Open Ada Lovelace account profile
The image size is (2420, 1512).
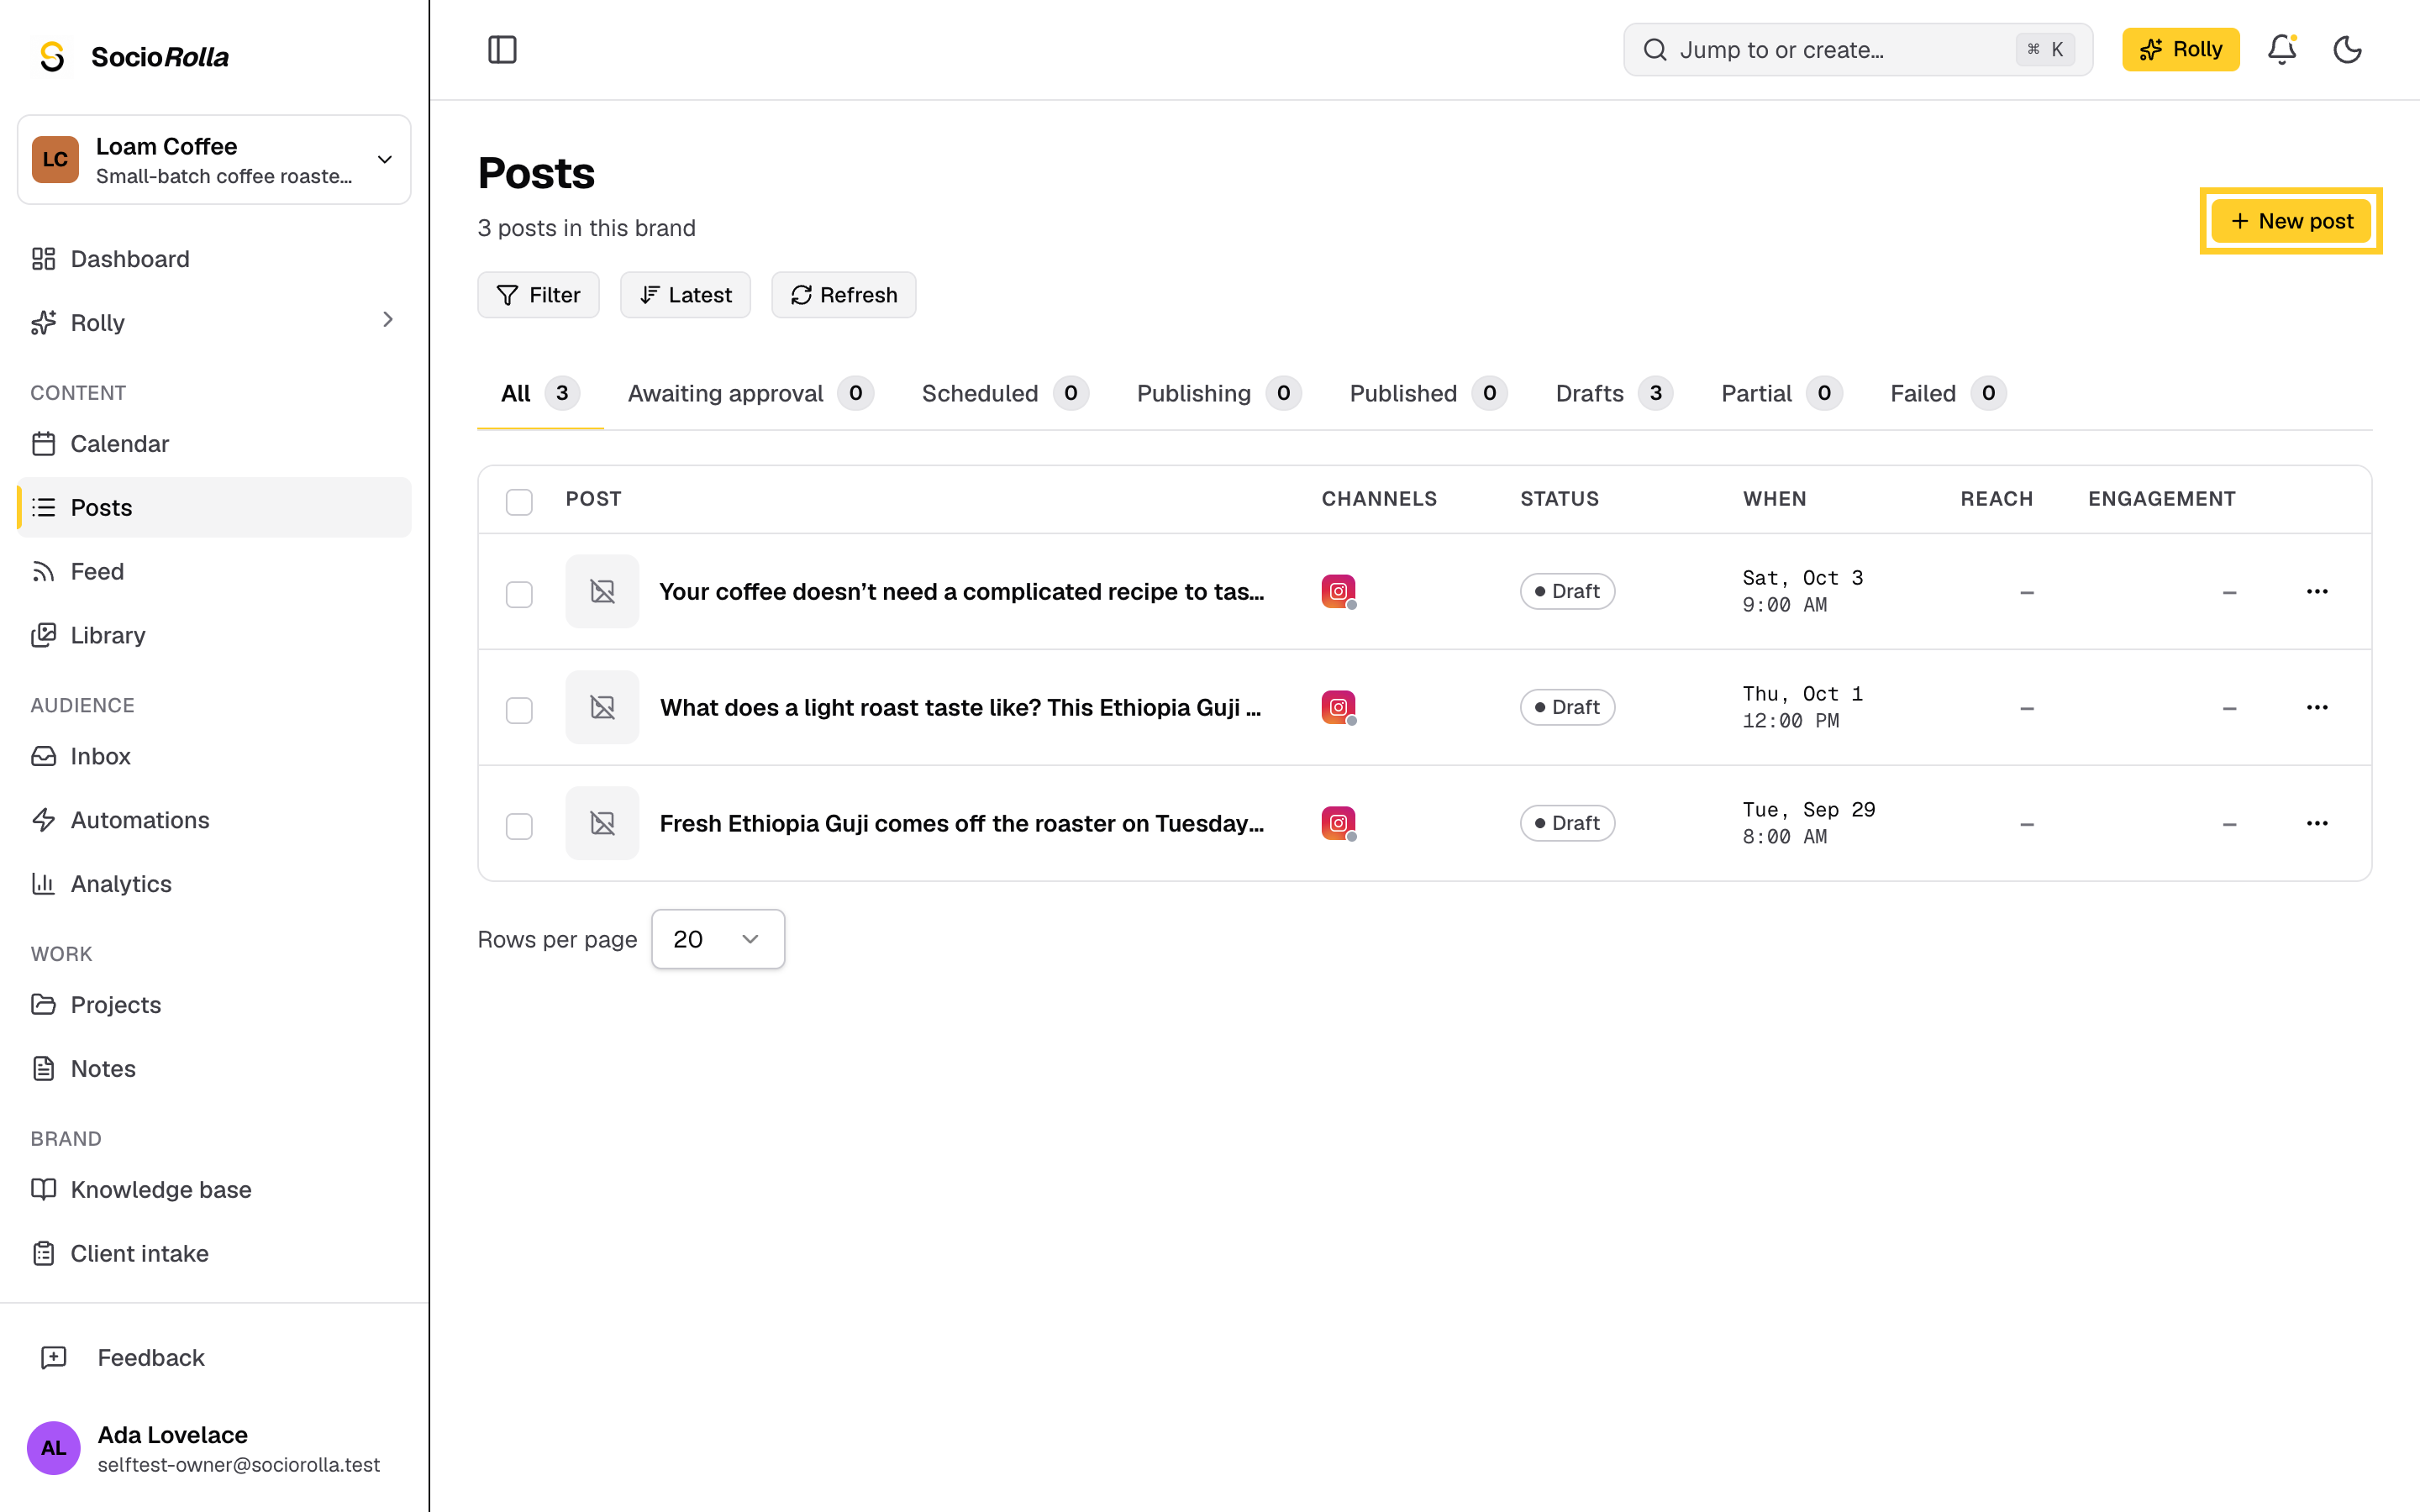pos(214,1448)
